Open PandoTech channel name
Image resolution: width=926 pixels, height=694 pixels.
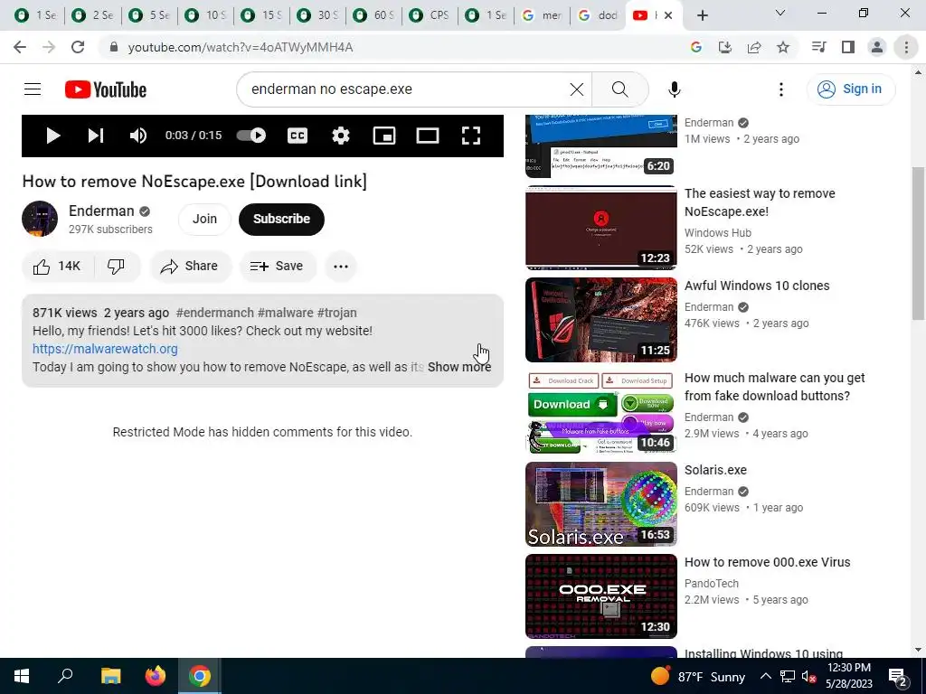711,583
